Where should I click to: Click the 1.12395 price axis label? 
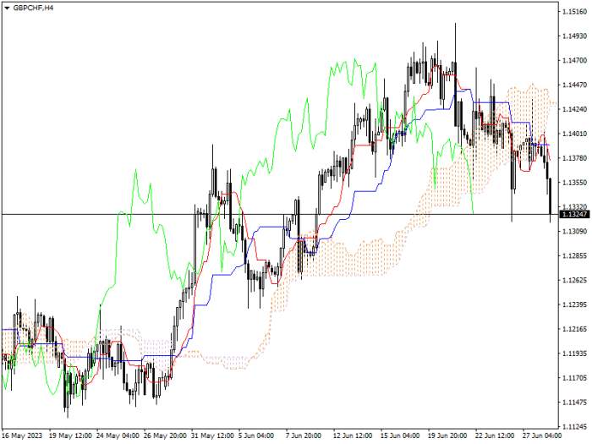(x=574, y=304)
